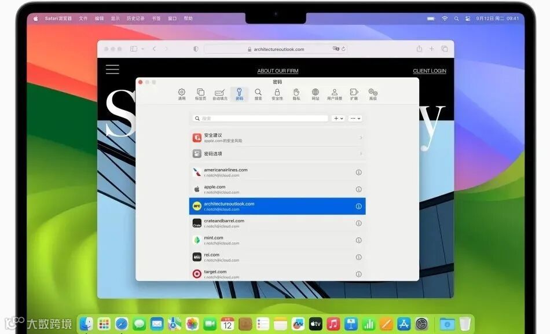
Task: Open Music from the Dock
Action: tap(333, 324)
